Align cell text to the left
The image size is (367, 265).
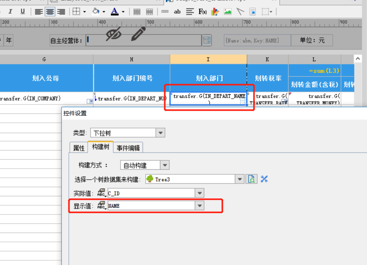tap(39, 12)
